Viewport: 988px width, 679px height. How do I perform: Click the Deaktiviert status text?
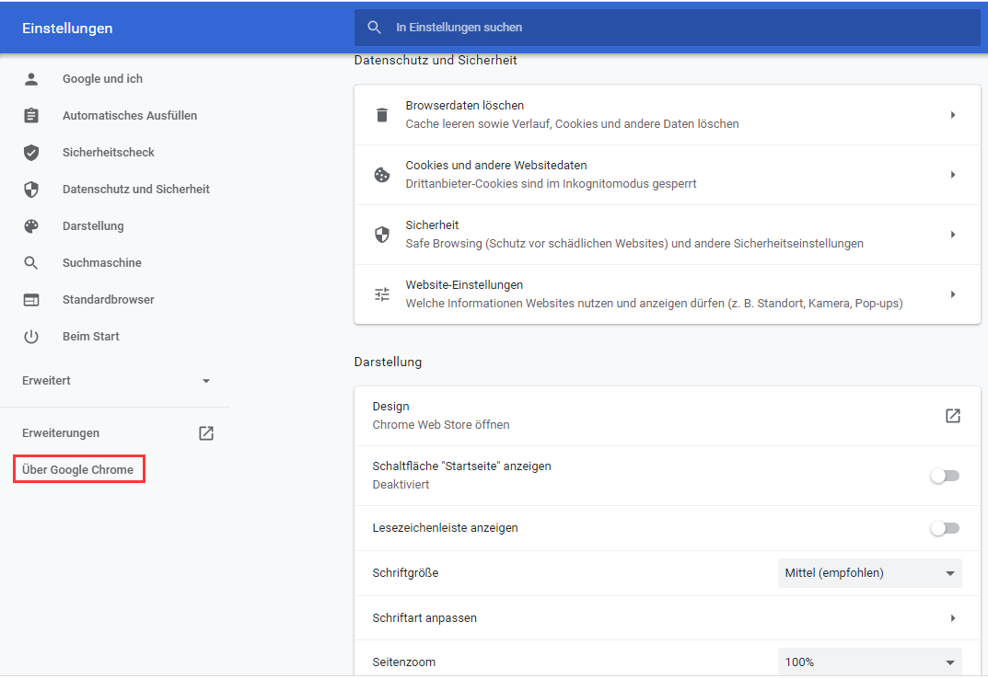(x=401, y=485)
